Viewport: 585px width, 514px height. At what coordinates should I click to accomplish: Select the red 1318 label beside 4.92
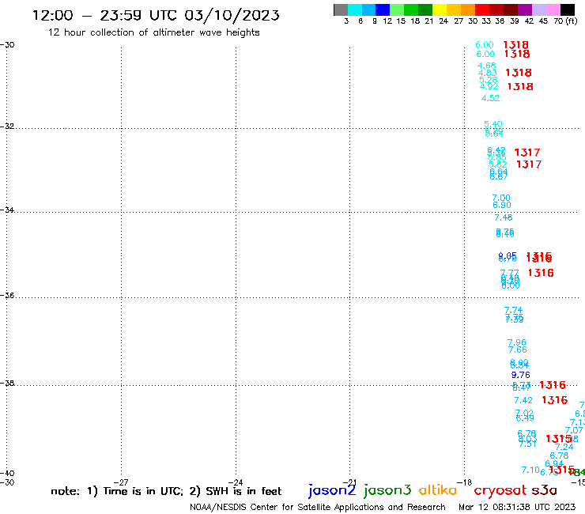pyautogui.click(x=520, y=87)
